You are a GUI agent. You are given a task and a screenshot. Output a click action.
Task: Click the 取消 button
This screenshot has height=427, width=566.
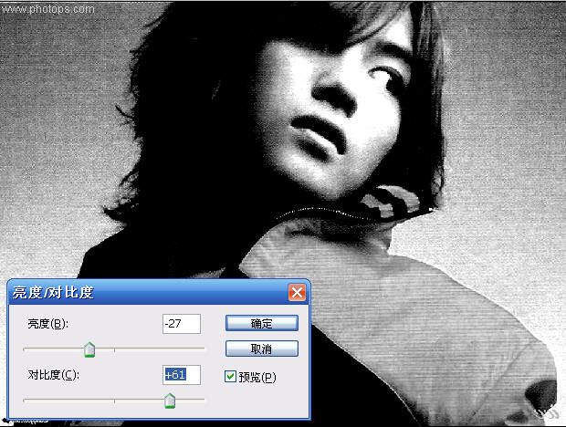point(262,349)
